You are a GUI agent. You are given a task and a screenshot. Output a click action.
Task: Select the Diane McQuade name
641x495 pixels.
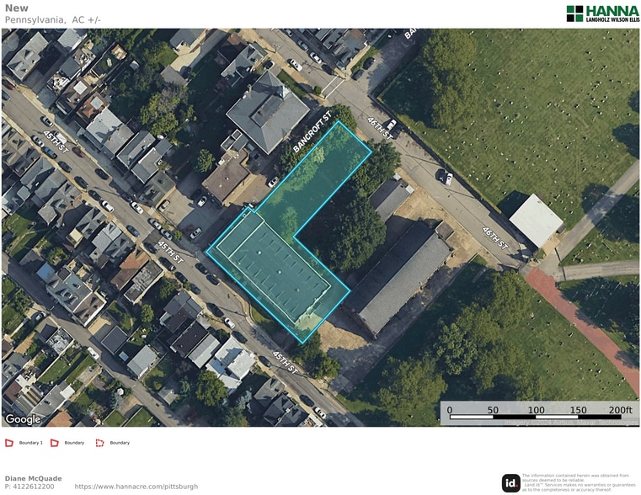click(x=34, y=478)
